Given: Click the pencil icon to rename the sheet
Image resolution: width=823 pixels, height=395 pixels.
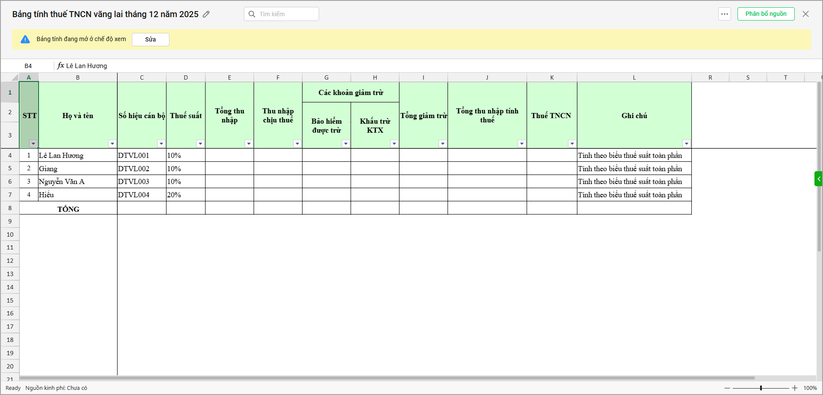Looking at the screenshot, I should pyautogui.click(x=206, y=14).
